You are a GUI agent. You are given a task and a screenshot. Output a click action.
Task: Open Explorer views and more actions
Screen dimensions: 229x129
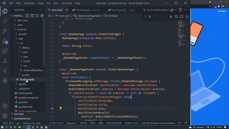click(x=40, y=10)
